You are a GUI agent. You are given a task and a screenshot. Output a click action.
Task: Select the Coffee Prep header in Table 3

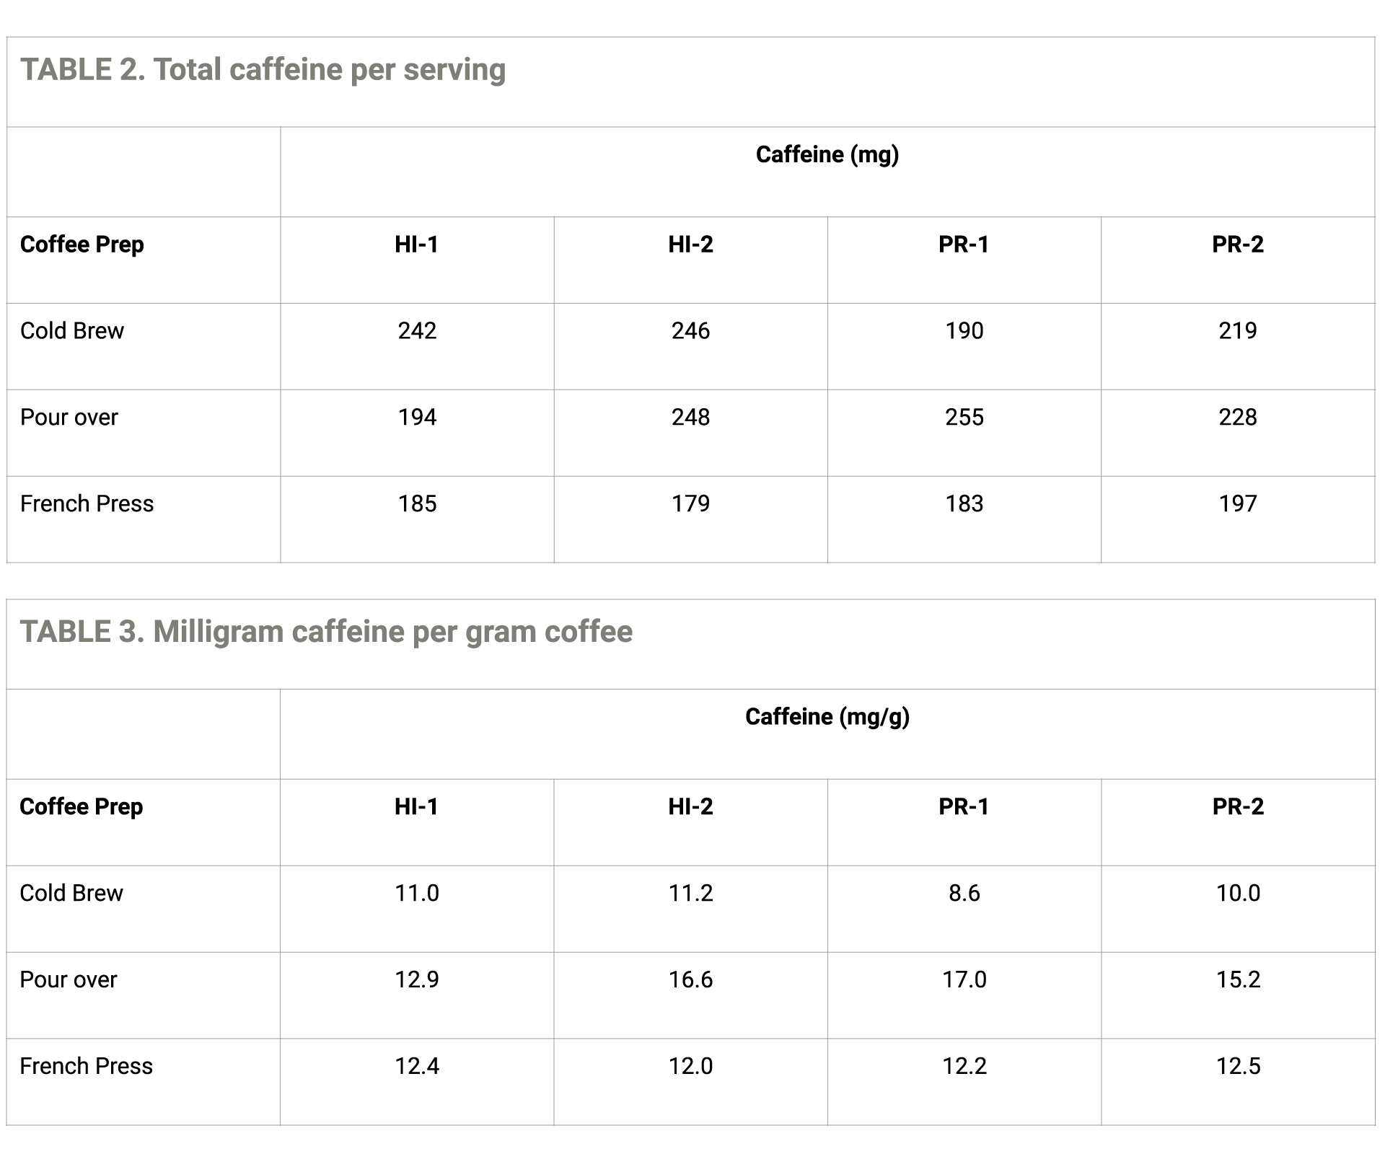pyautogui.click(x=82, y=806)
